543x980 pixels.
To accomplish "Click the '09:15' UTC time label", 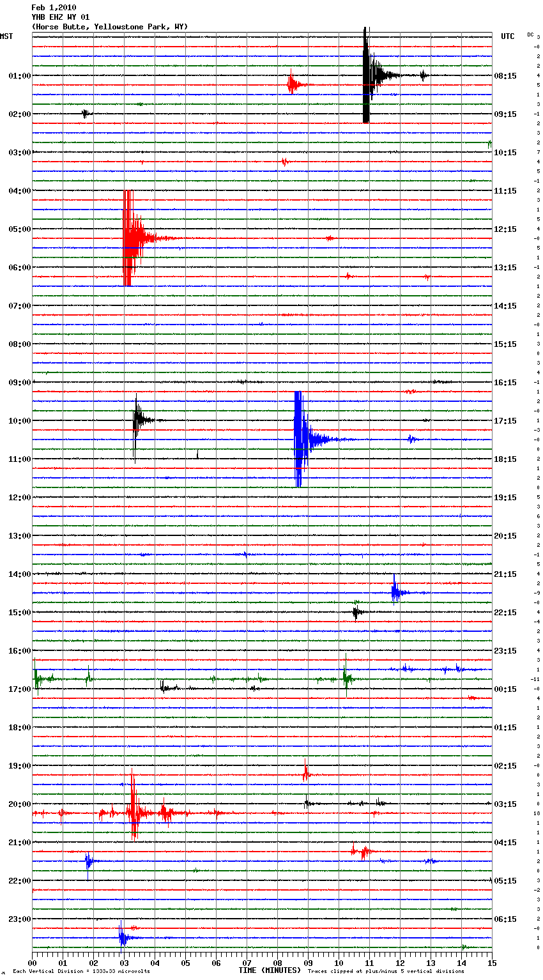I will pos(505,114).
